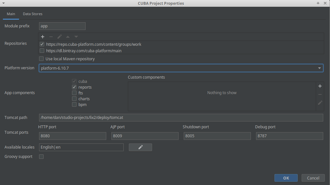Image resolution: width=330 pixels, height=185 pixels.
Task: Enable the bpm app component
Action: point(74,104)
